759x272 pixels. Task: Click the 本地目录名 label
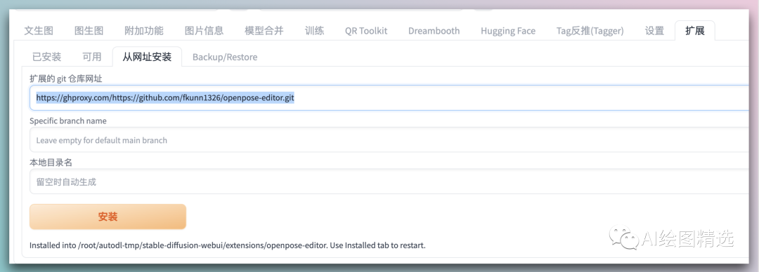pyautogui.click(x=51, y=163)
